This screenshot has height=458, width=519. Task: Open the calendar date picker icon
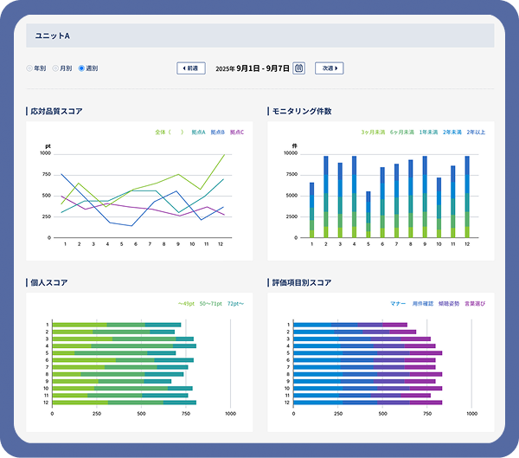pos(299,68)
